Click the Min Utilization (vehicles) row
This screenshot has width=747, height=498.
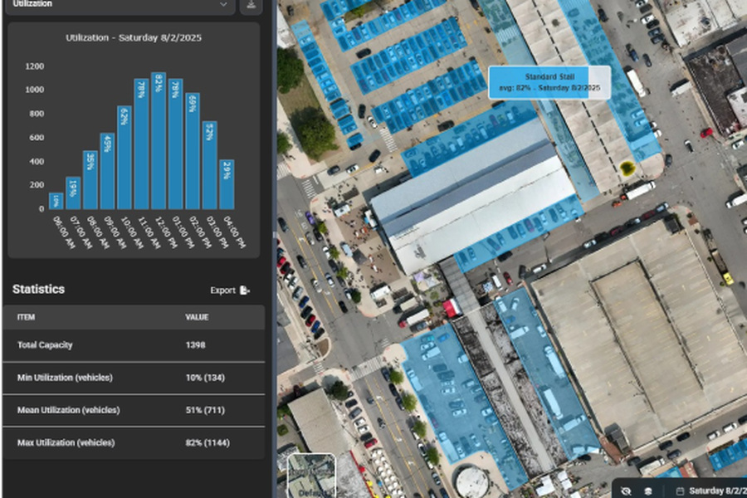(x=133, y=378)
